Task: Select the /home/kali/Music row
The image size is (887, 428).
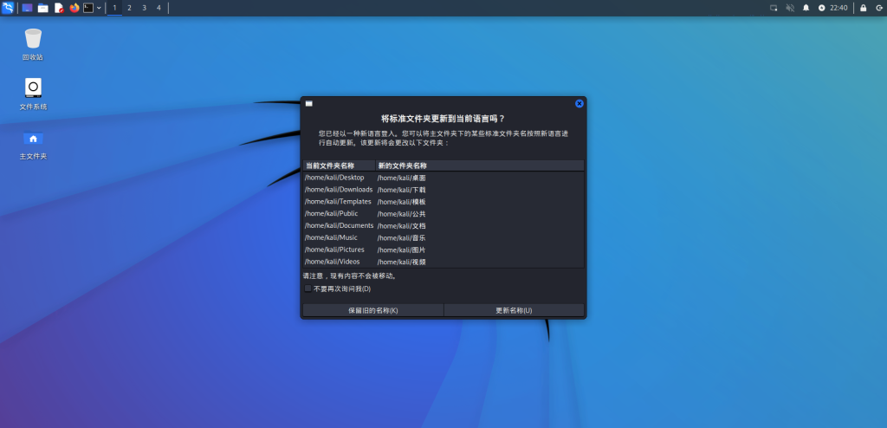Action: tap(443, 237)
